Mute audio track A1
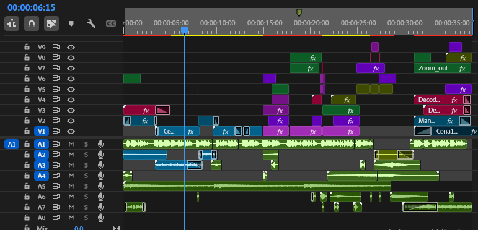This screenshot has width=478, height=230. (x=71, y=144)
